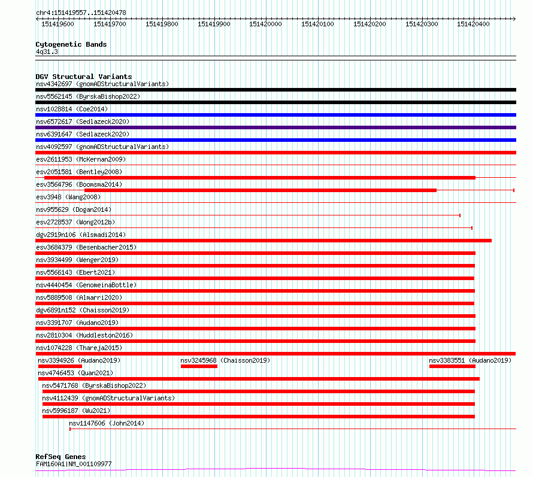This screenshot has width=533, height=477.
Task: Click the thin red line under nsv1147606
Action: pos(293,429)
